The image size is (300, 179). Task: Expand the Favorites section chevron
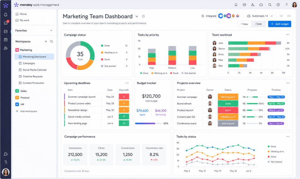click(51, 30)
